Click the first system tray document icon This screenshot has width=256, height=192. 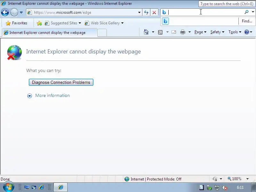(202, 188)
